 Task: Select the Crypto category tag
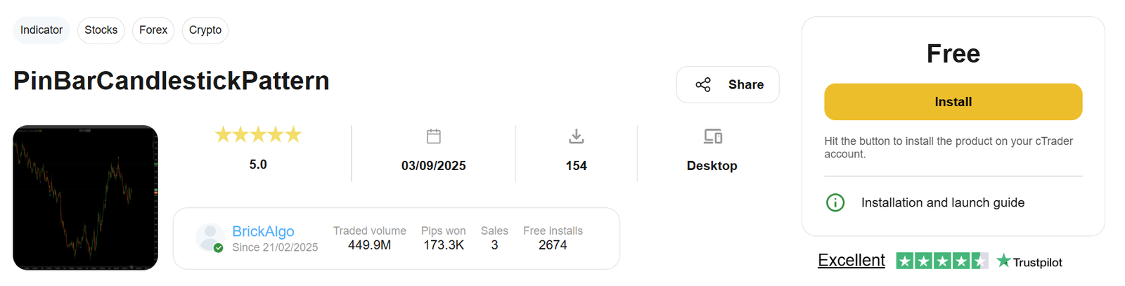[205, 30]
